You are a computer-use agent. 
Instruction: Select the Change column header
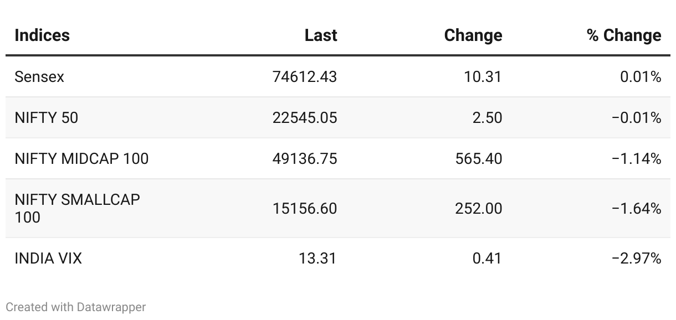(x=473, y=35)
